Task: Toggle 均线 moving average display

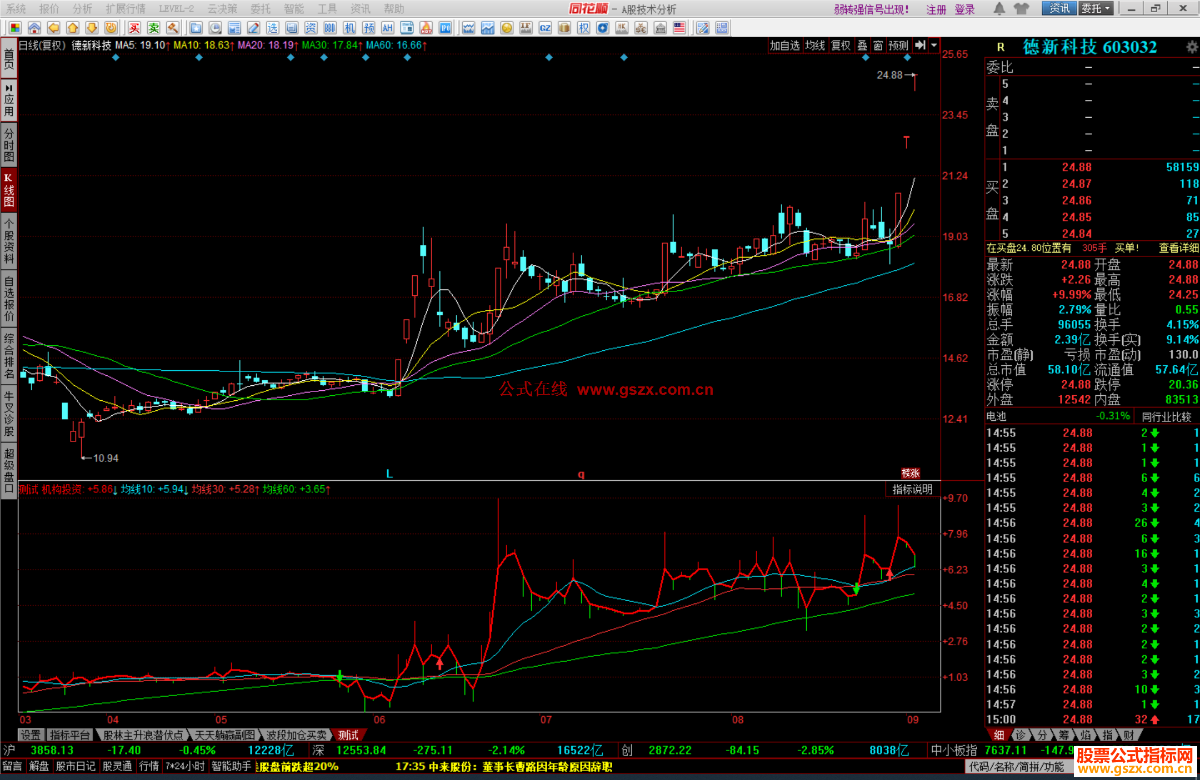Action: [814, 46]
